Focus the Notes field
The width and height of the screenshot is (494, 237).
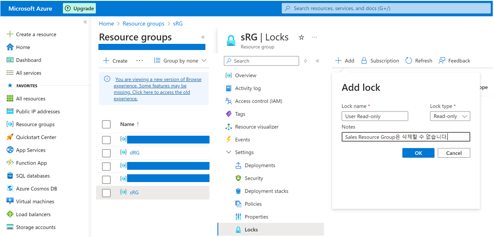click(406, 137)
